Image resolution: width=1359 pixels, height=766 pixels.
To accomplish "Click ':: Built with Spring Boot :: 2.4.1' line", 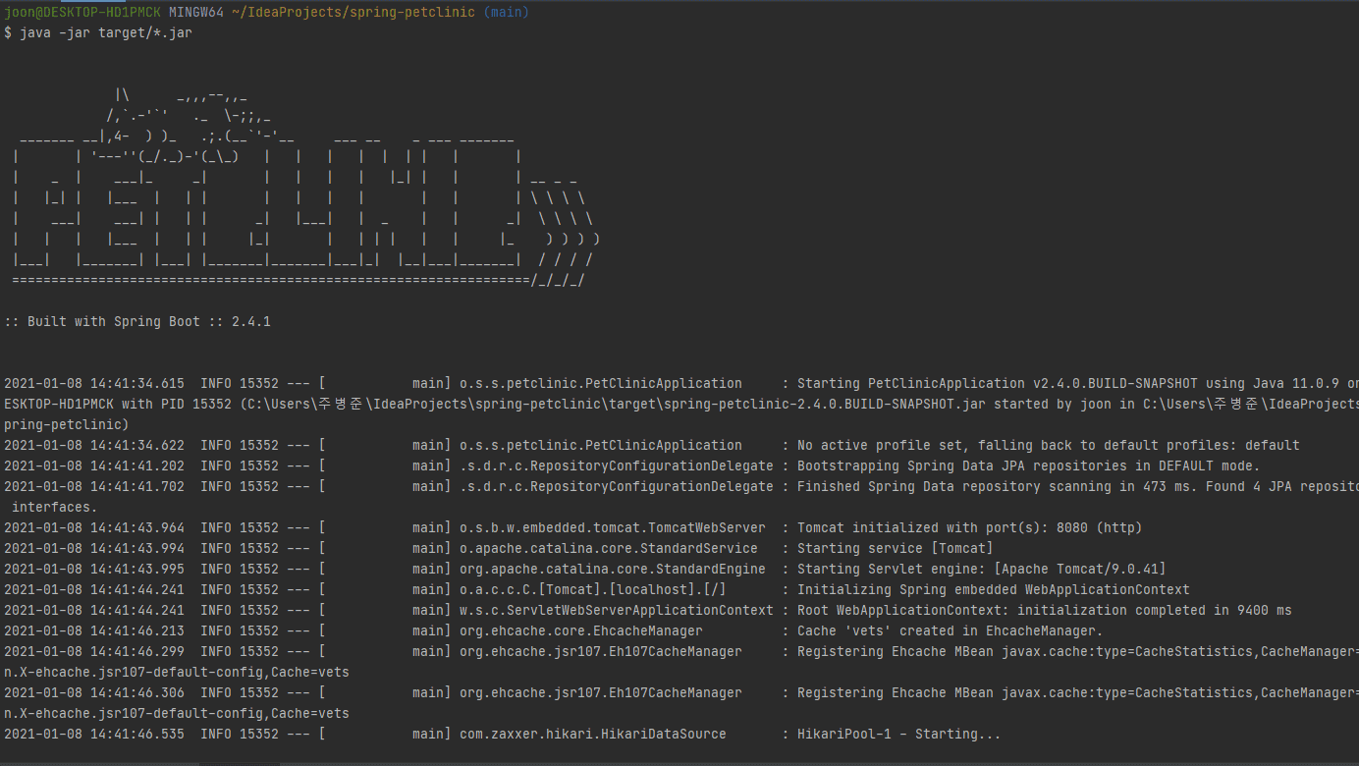I will pyautogui.click(x=137, y=322).
